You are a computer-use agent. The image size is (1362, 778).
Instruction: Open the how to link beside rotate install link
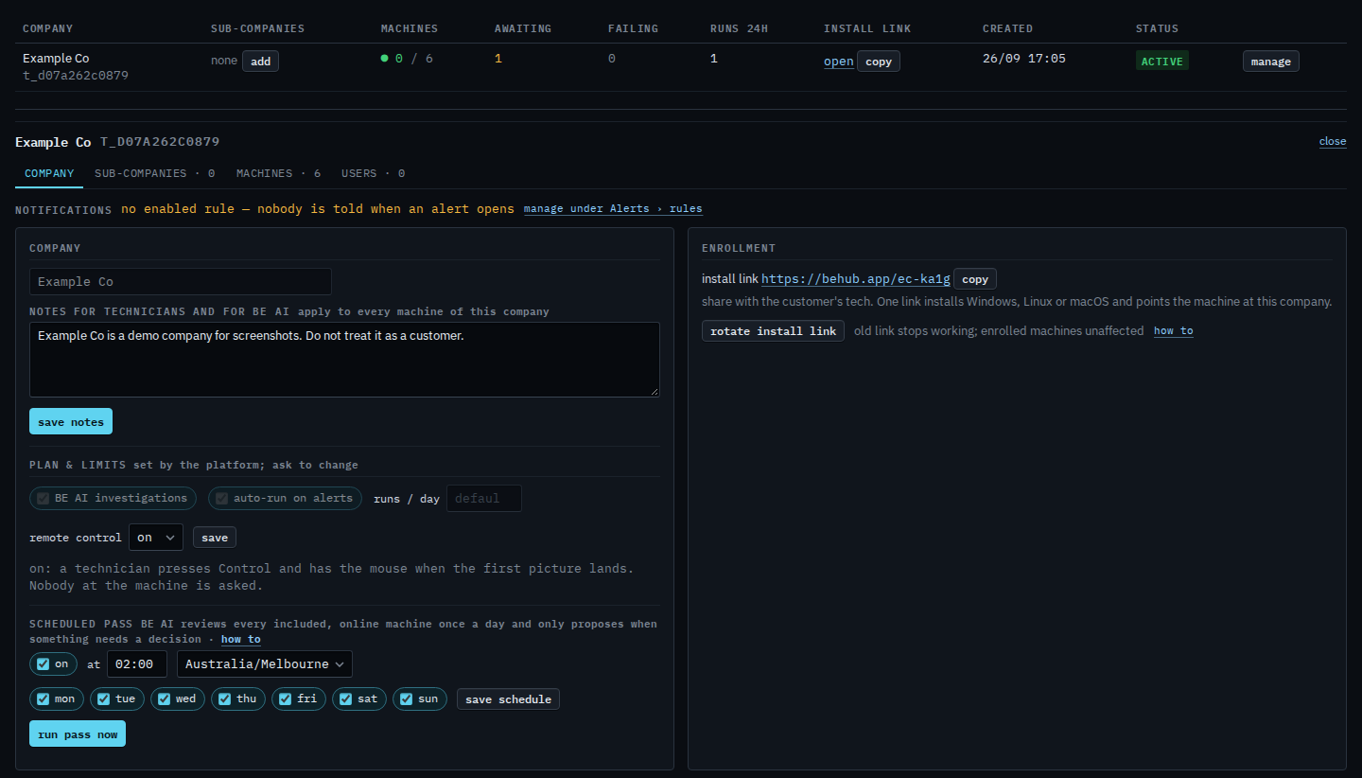[x=1173, y=331]
